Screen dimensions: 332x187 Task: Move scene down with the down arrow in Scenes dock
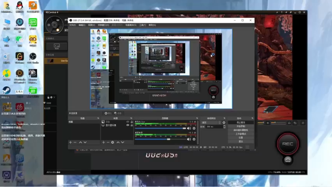[85, 142]
